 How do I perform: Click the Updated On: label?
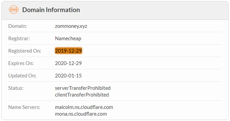click(22, 75)
